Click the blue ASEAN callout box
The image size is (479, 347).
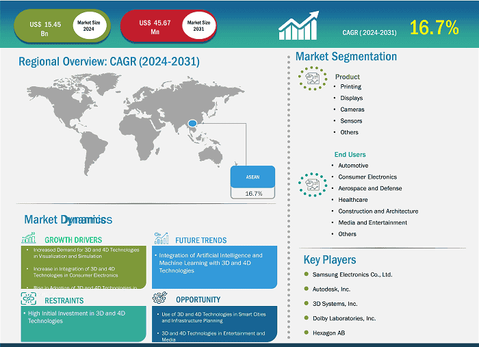pos(253,177)
